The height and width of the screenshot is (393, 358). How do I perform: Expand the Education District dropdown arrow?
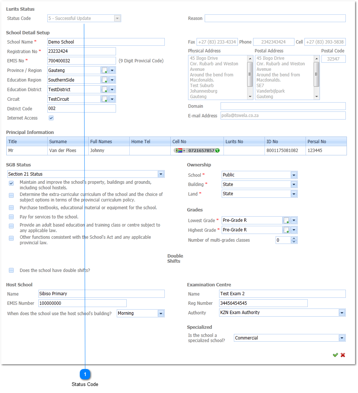pyautogui.click(x=112, y=89)
